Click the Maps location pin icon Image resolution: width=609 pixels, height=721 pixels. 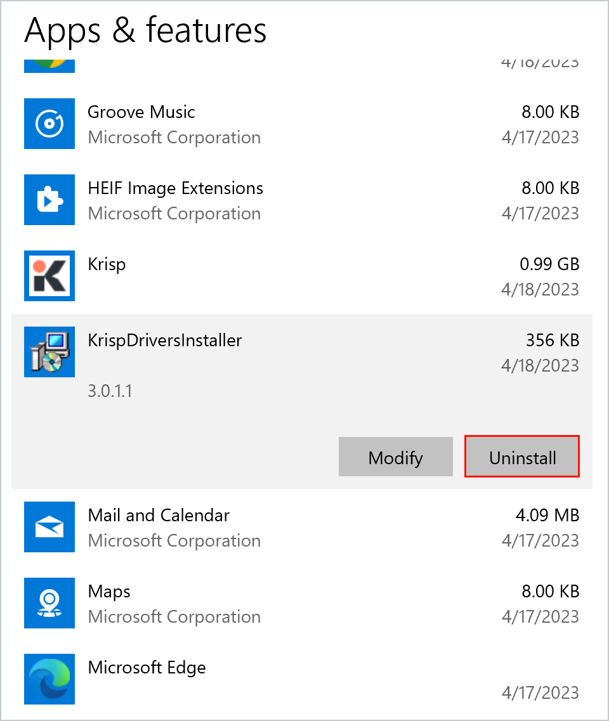(49, 603)
